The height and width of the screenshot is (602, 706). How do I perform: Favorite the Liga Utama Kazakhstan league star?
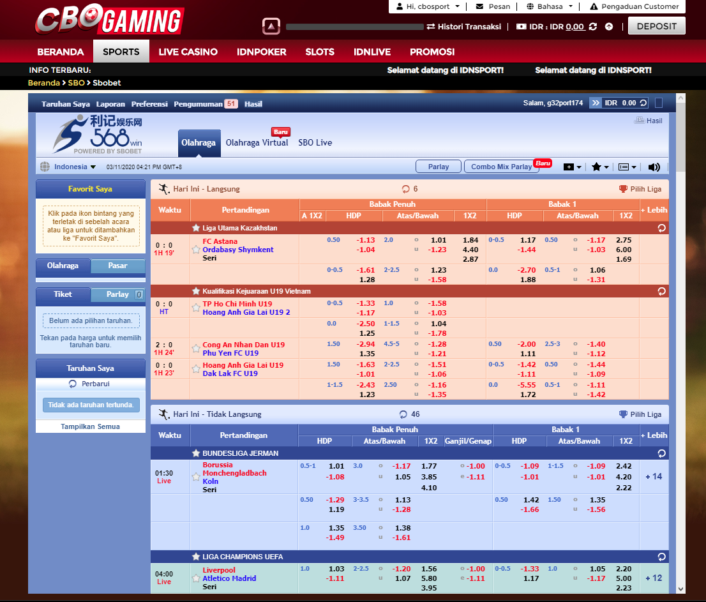[x=196, y=228]
